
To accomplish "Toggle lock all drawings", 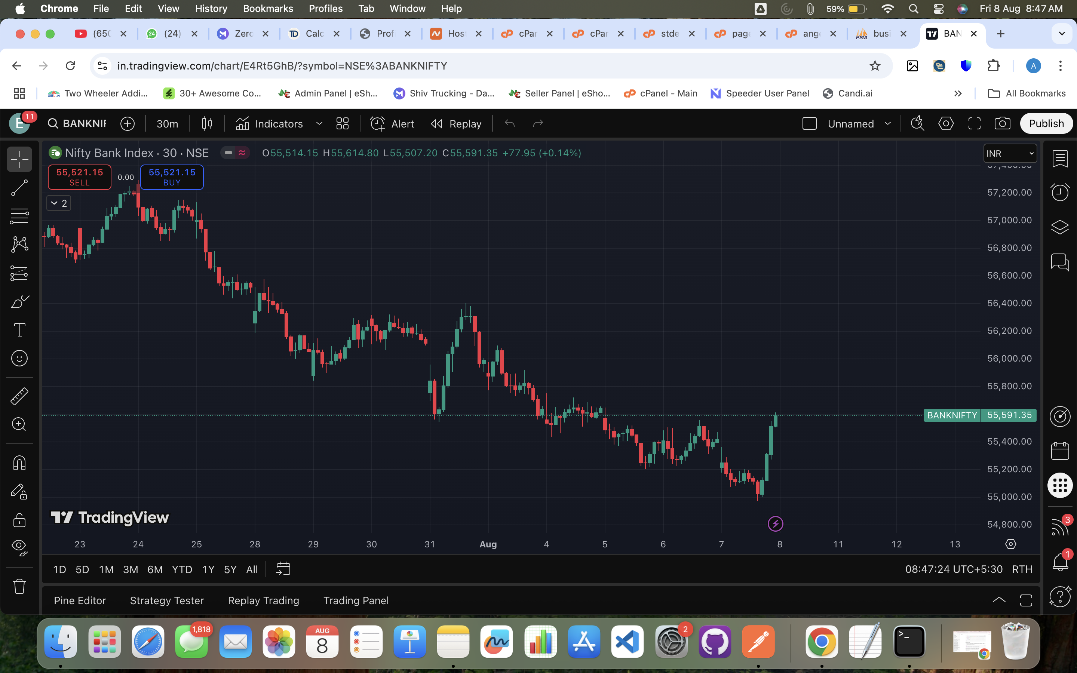I will (x=19, y=520).
